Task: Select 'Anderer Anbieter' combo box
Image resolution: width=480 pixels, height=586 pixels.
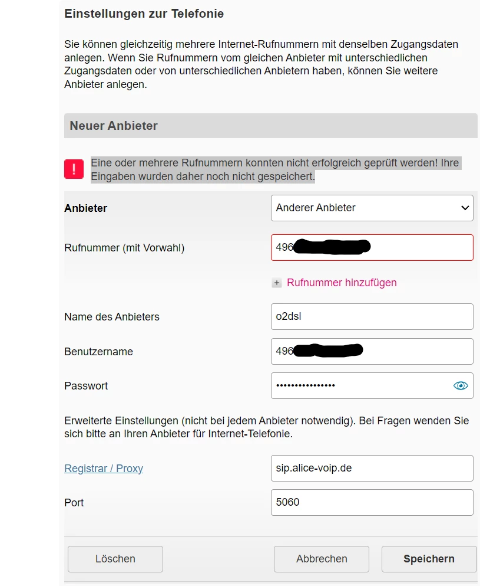Action: click(x=372, y=208)
